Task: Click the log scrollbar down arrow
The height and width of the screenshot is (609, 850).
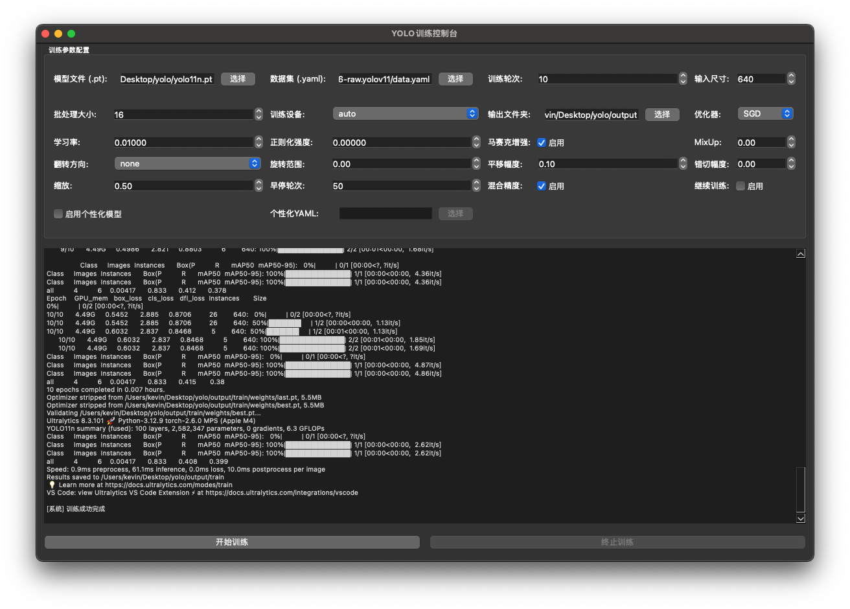Action: point(801,518)
